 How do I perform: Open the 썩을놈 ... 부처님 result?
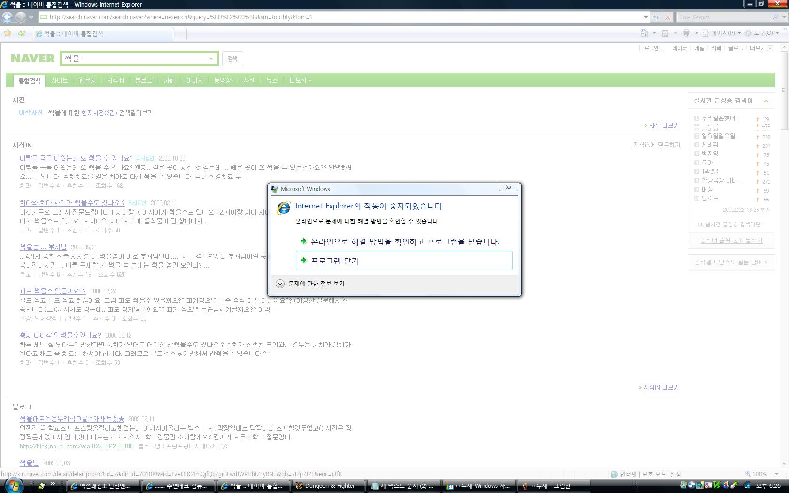point(43,247)
